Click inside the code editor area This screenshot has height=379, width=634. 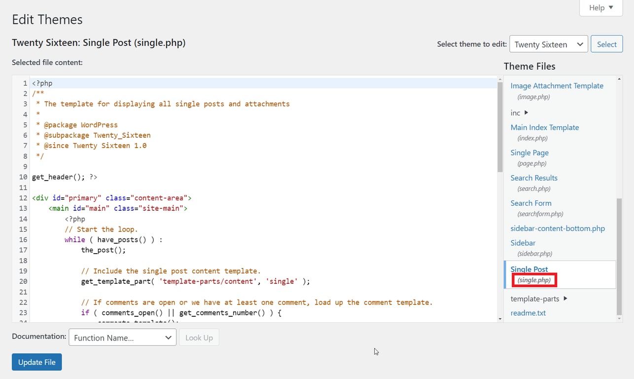click(247, 197)
